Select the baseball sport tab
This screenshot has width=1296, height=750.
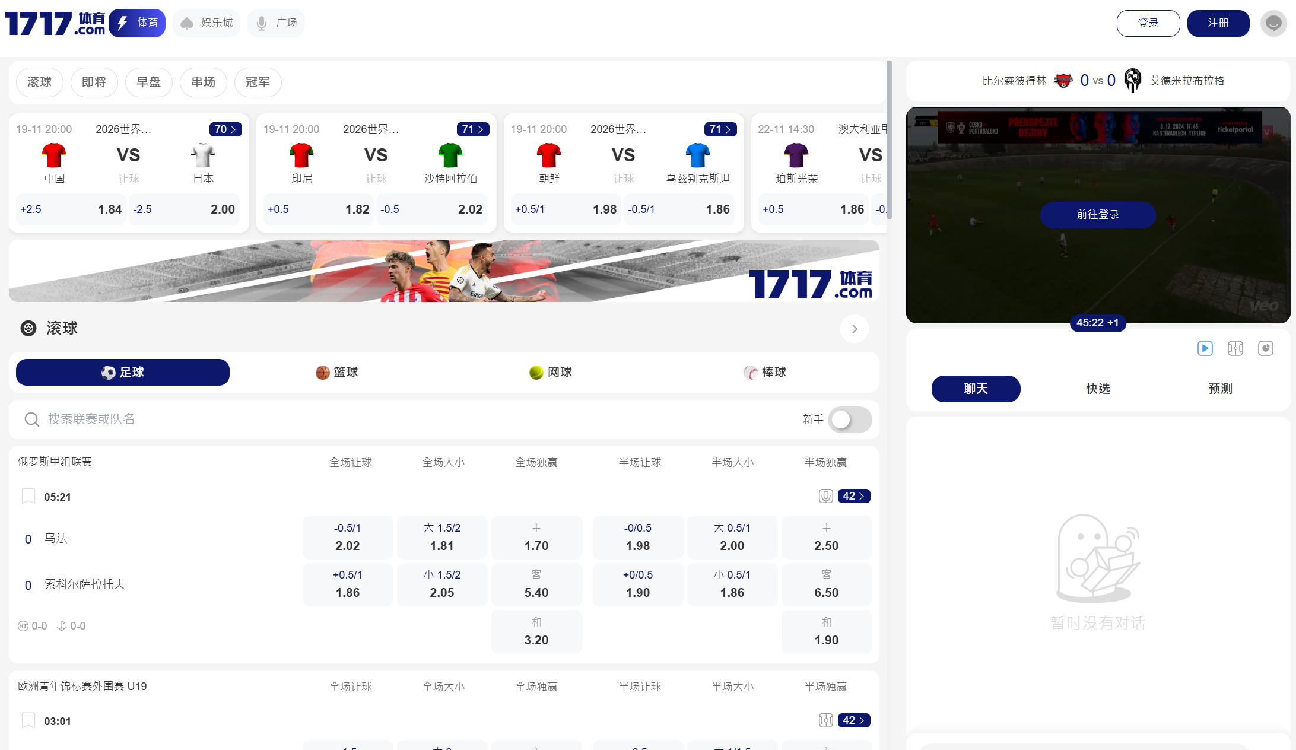pos(764,372)
